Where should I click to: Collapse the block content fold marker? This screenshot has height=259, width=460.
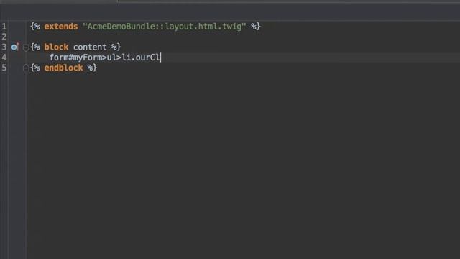(x=26, y=47)
